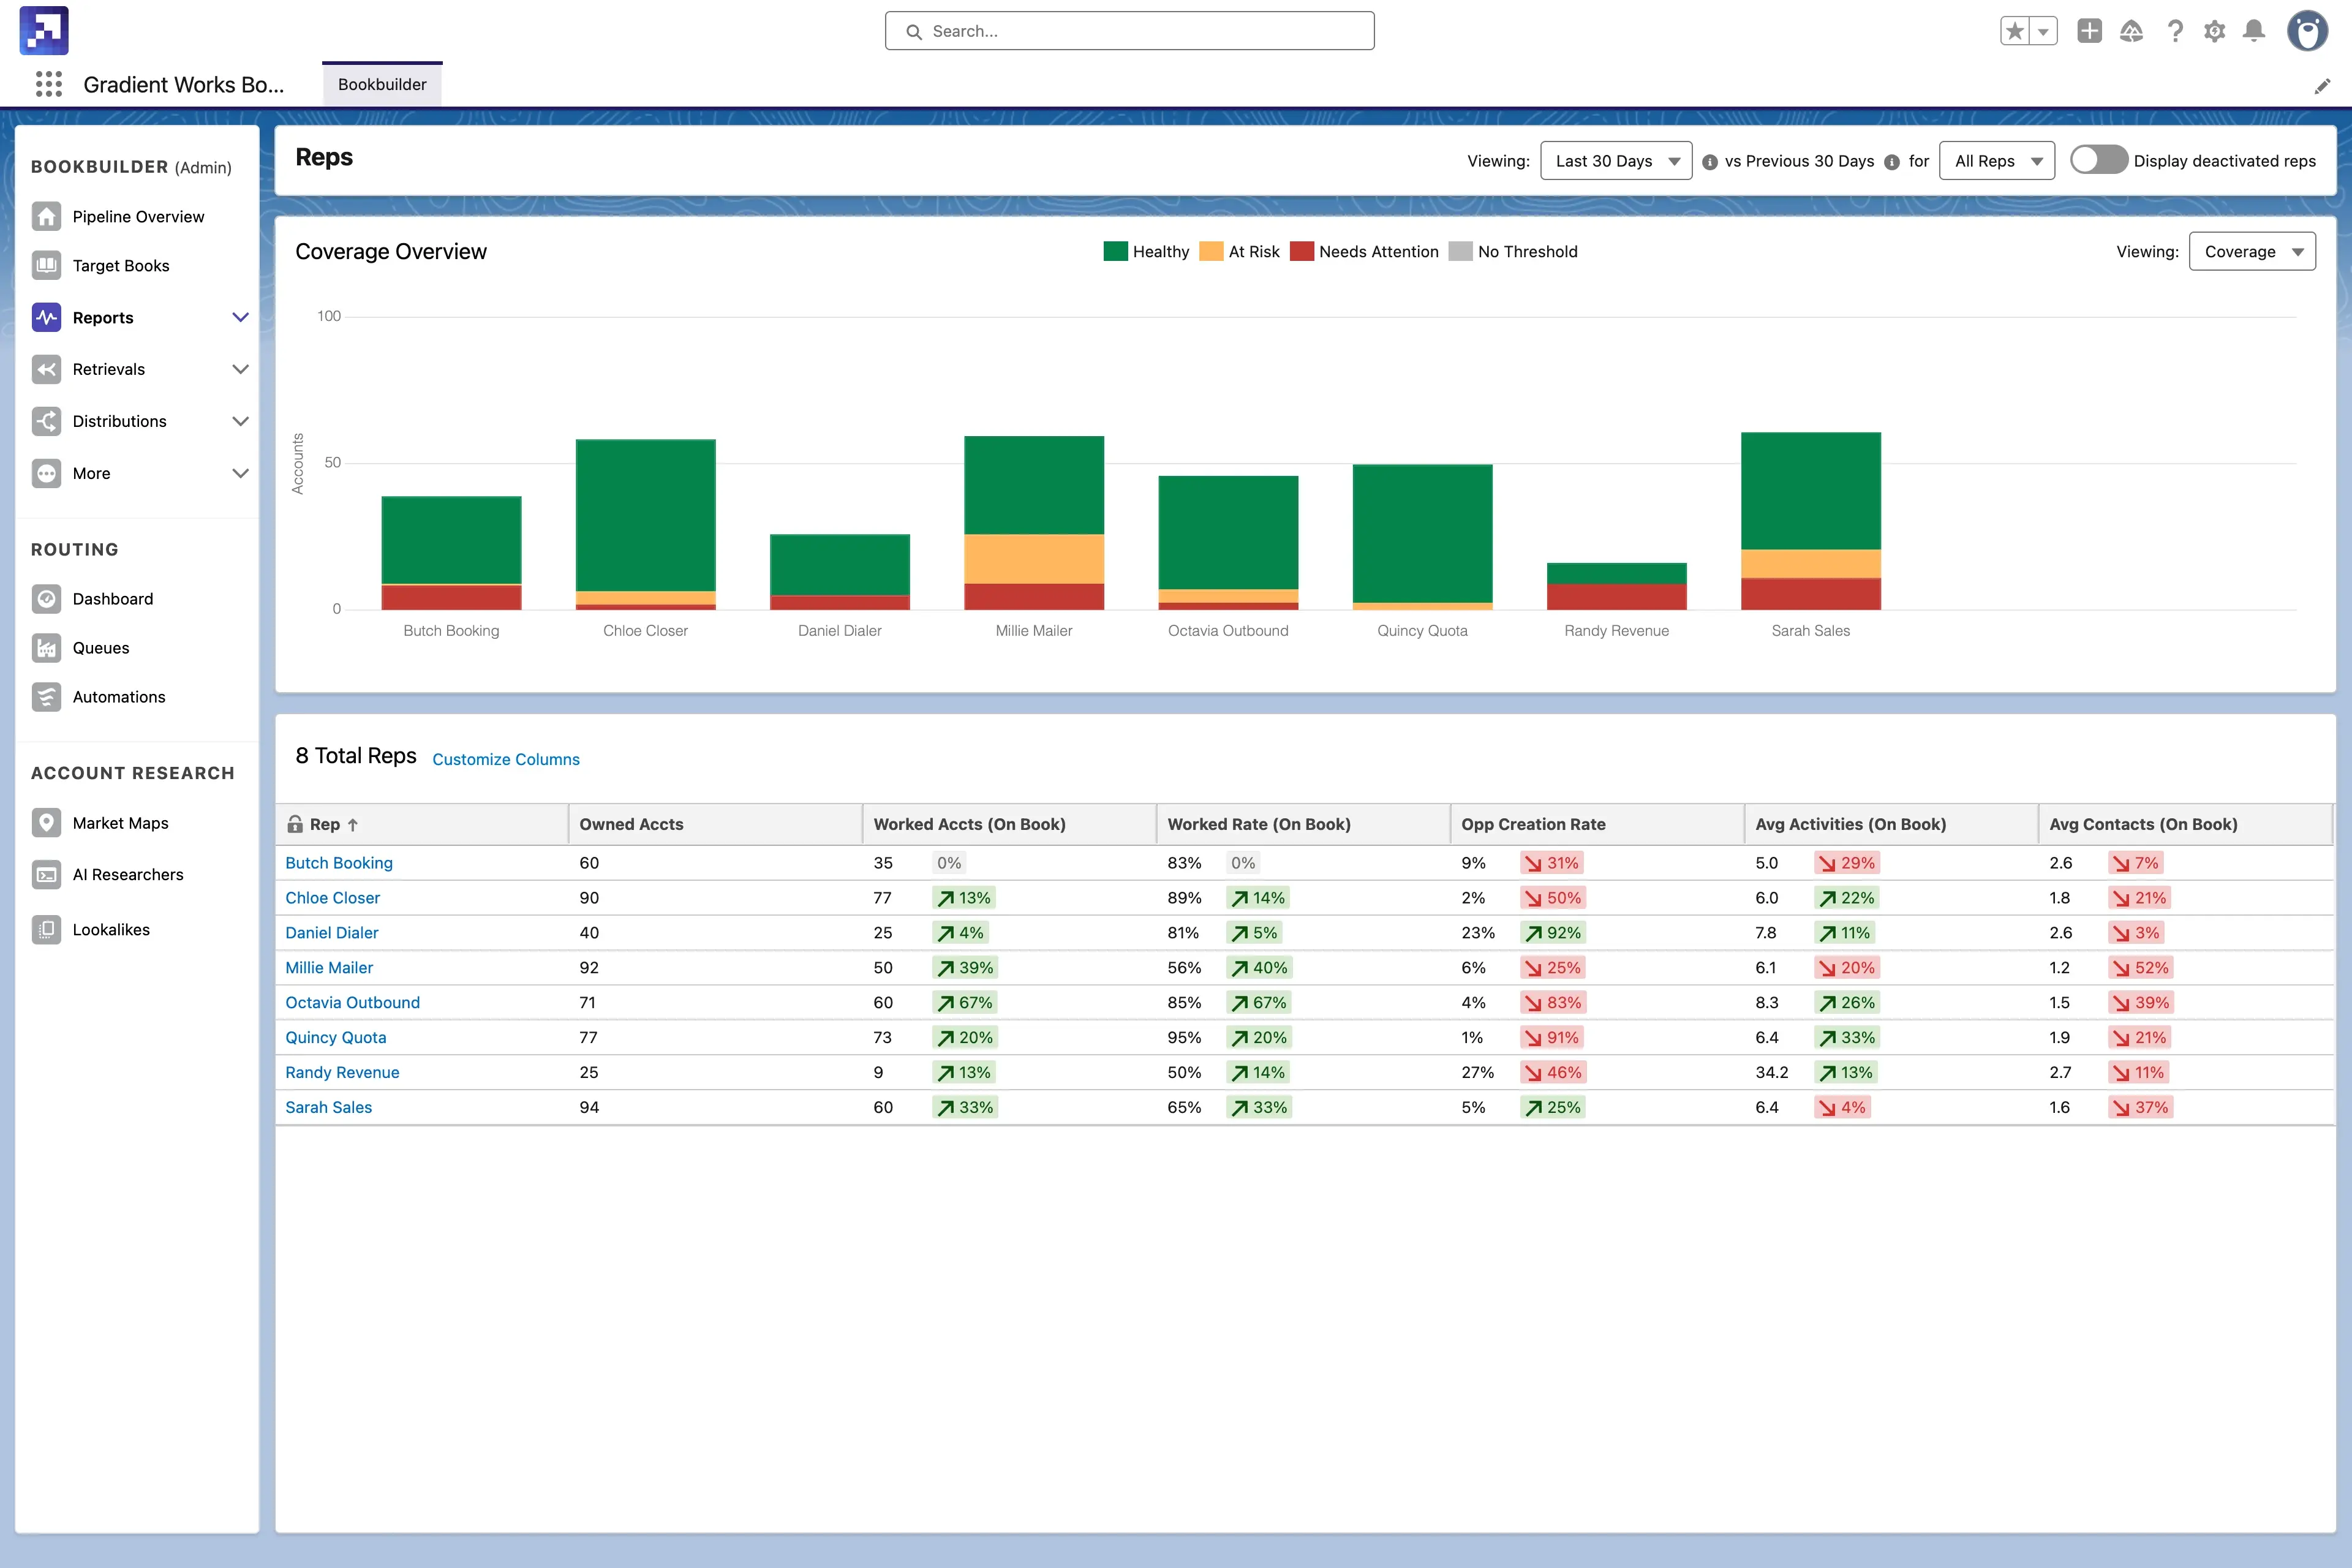Open notifications bell icon
The height and width of the screenshot is (1568, 2352).
click(2254, 31)
